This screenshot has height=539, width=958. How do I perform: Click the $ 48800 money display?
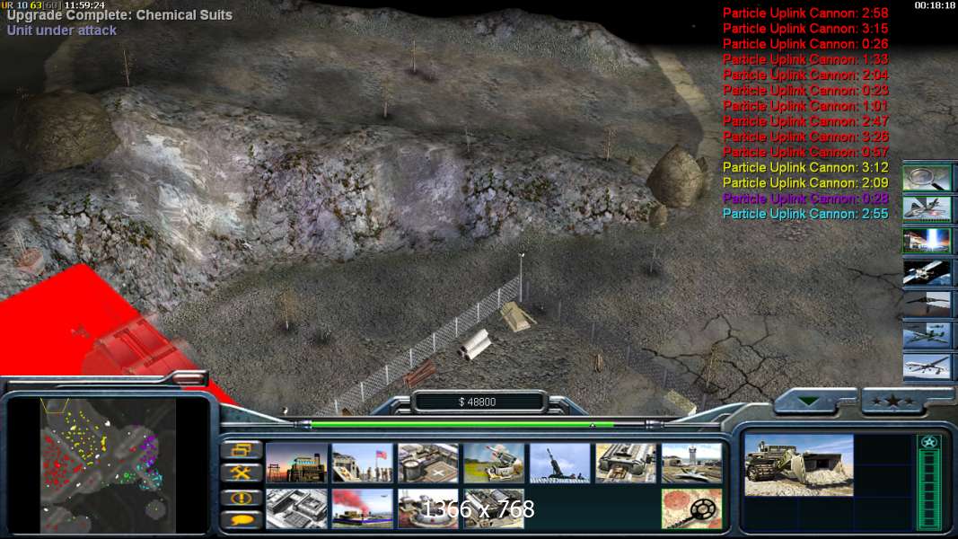(478, 402)
